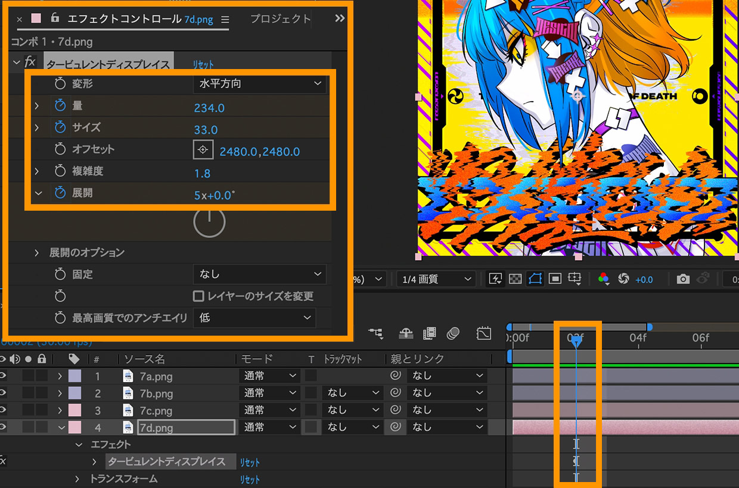The height and width of the screenshot is (488, 739).
Task: Collapse the 7d.png layer properties
Action: coord(61,427)
